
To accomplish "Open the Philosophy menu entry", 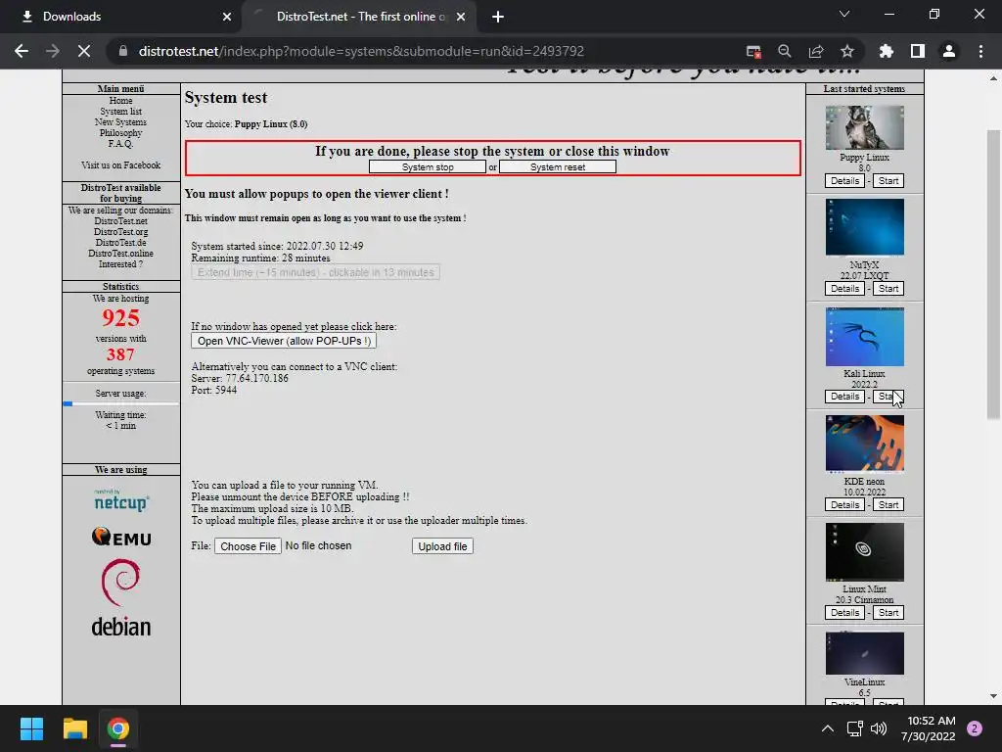I will [120, 133].
